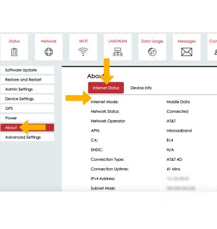This screenshot has height=229, width=217.
Task: Open Admin Settings in the sidebar
Action: [27, 89]
